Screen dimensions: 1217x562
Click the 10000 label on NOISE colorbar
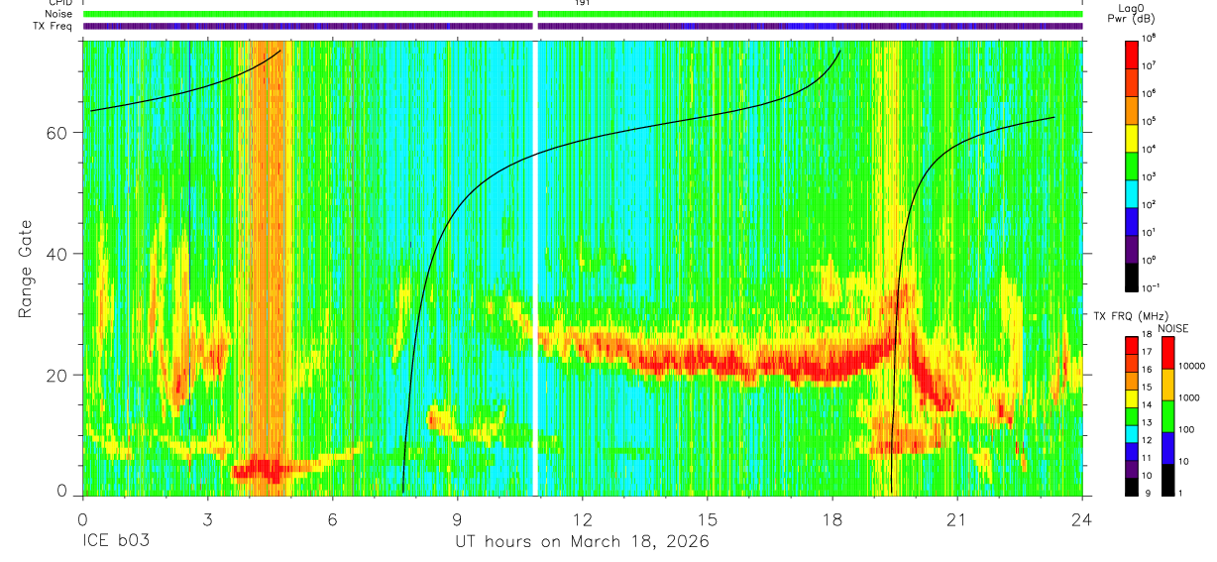pos(1192,366)
